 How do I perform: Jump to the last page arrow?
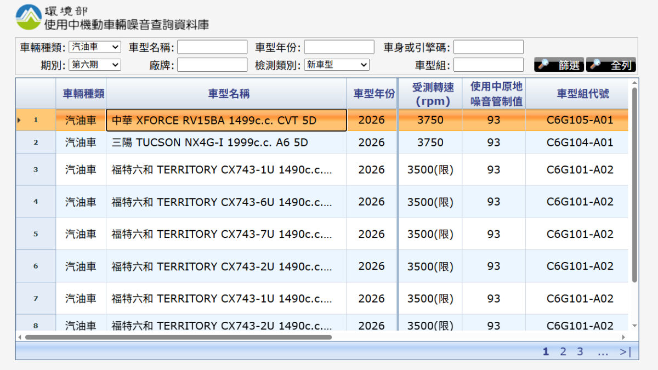626,352
